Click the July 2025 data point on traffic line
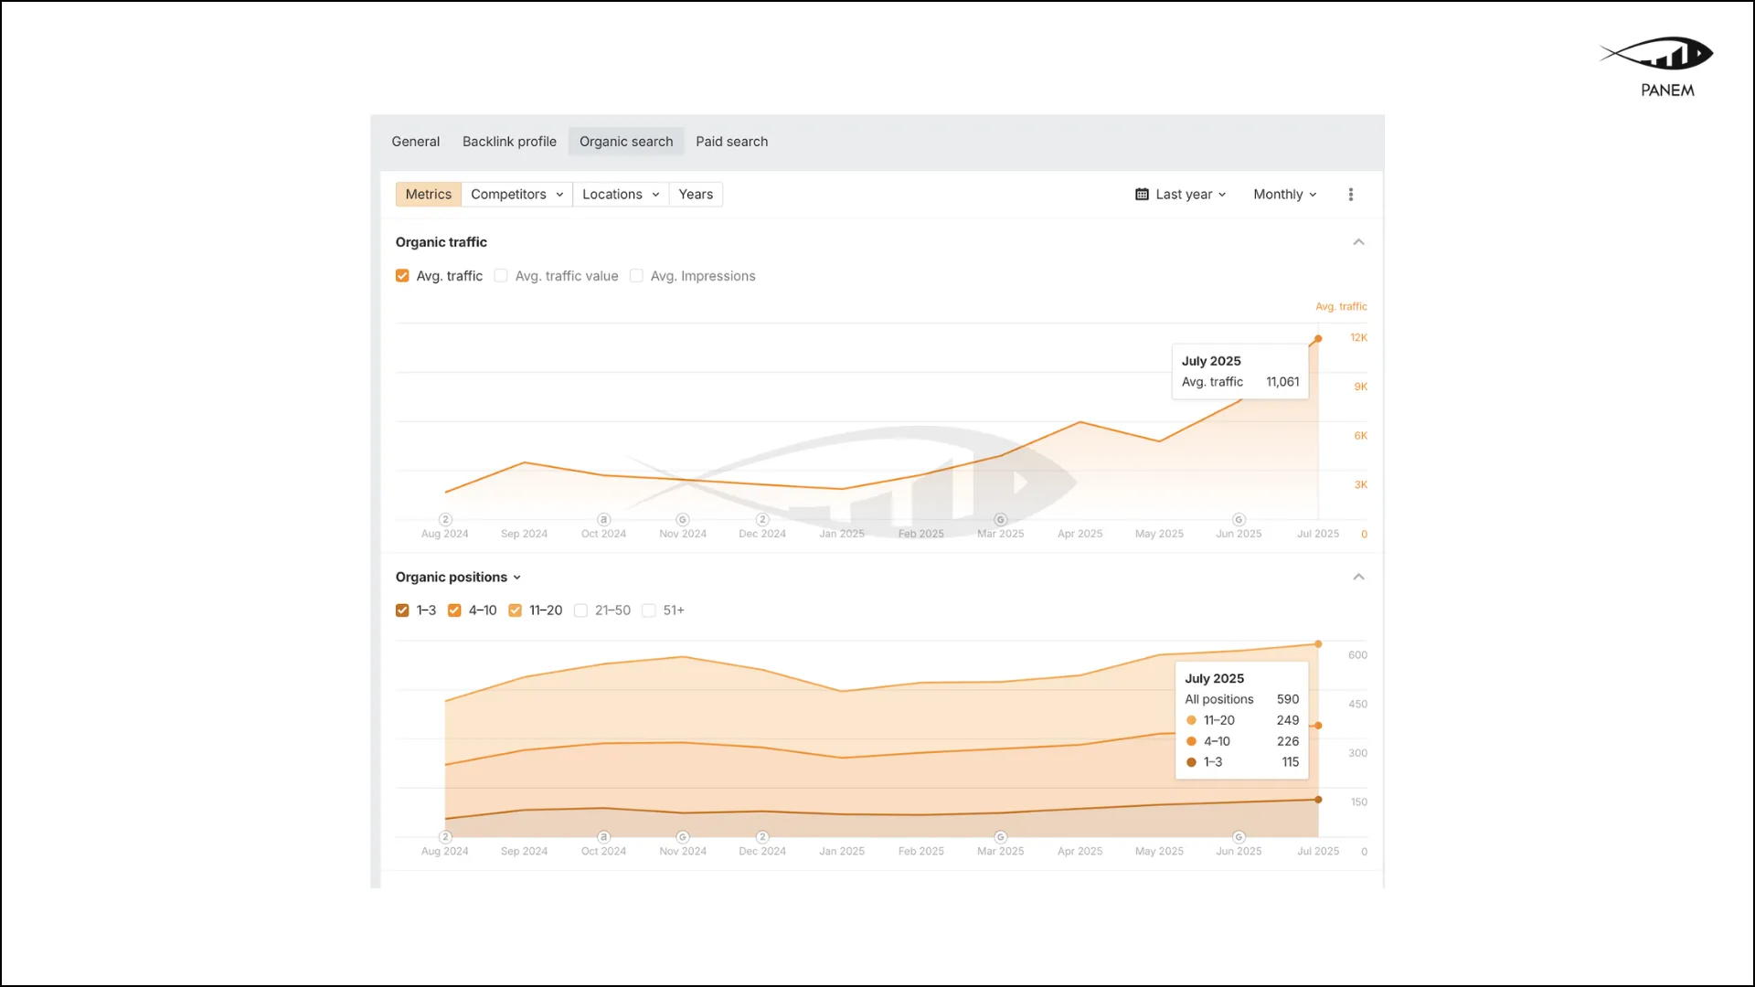This screenshot has height=987, width=1755. pos(1318,339)
